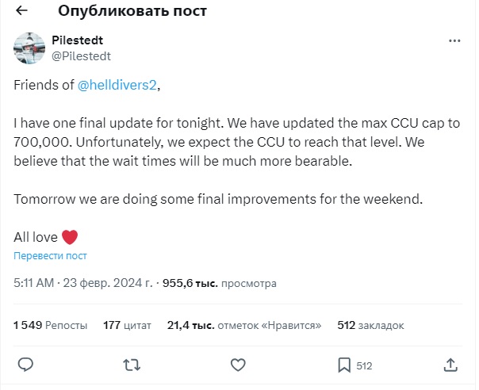This screenshot has width=479, height=390.
Task: Like the post with heart icon
Action: tap(238, 365)
